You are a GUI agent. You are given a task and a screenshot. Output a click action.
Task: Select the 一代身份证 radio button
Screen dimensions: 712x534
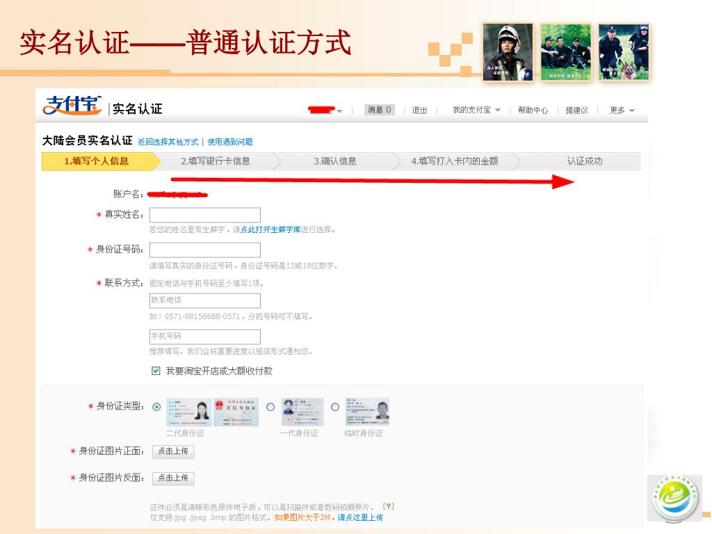coord(270,407)
